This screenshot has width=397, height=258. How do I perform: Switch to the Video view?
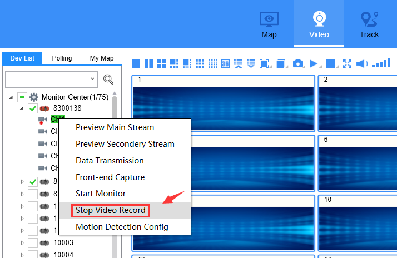coord(319,24)
